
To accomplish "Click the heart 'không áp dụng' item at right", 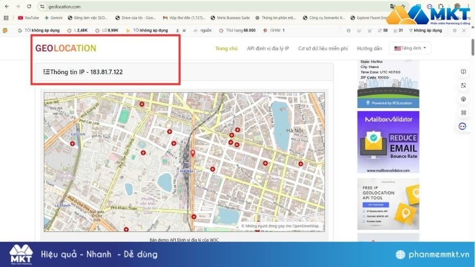I will 425,30.
